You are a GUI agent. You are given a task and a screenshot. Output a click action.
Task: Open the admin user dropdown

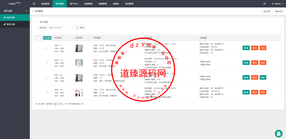[278, 4]
